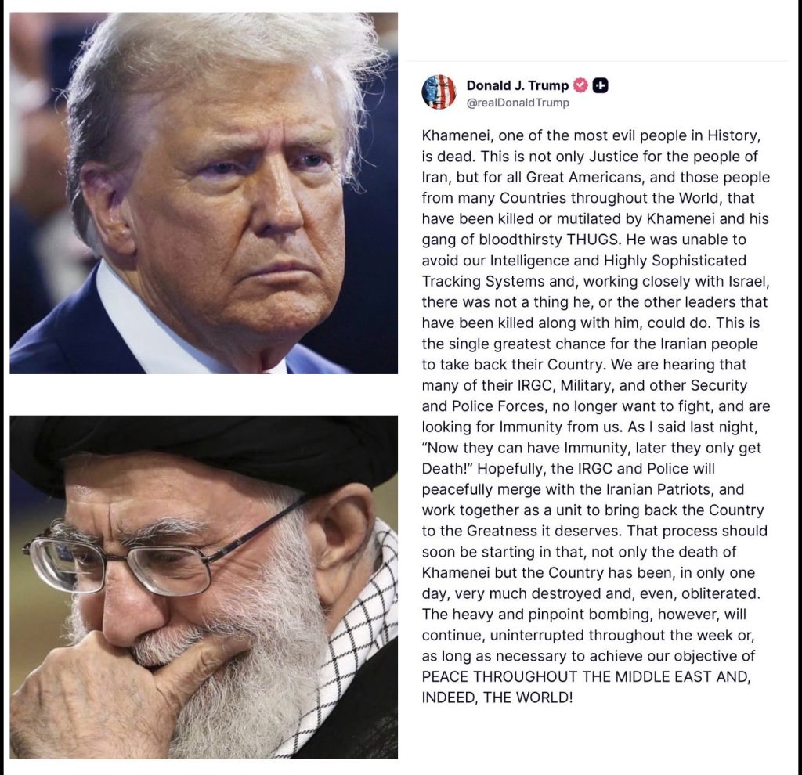Click the post's opening line starting with Khamenei
The width and height of the screenshot is (802, 775).
(x=591, y=135)
